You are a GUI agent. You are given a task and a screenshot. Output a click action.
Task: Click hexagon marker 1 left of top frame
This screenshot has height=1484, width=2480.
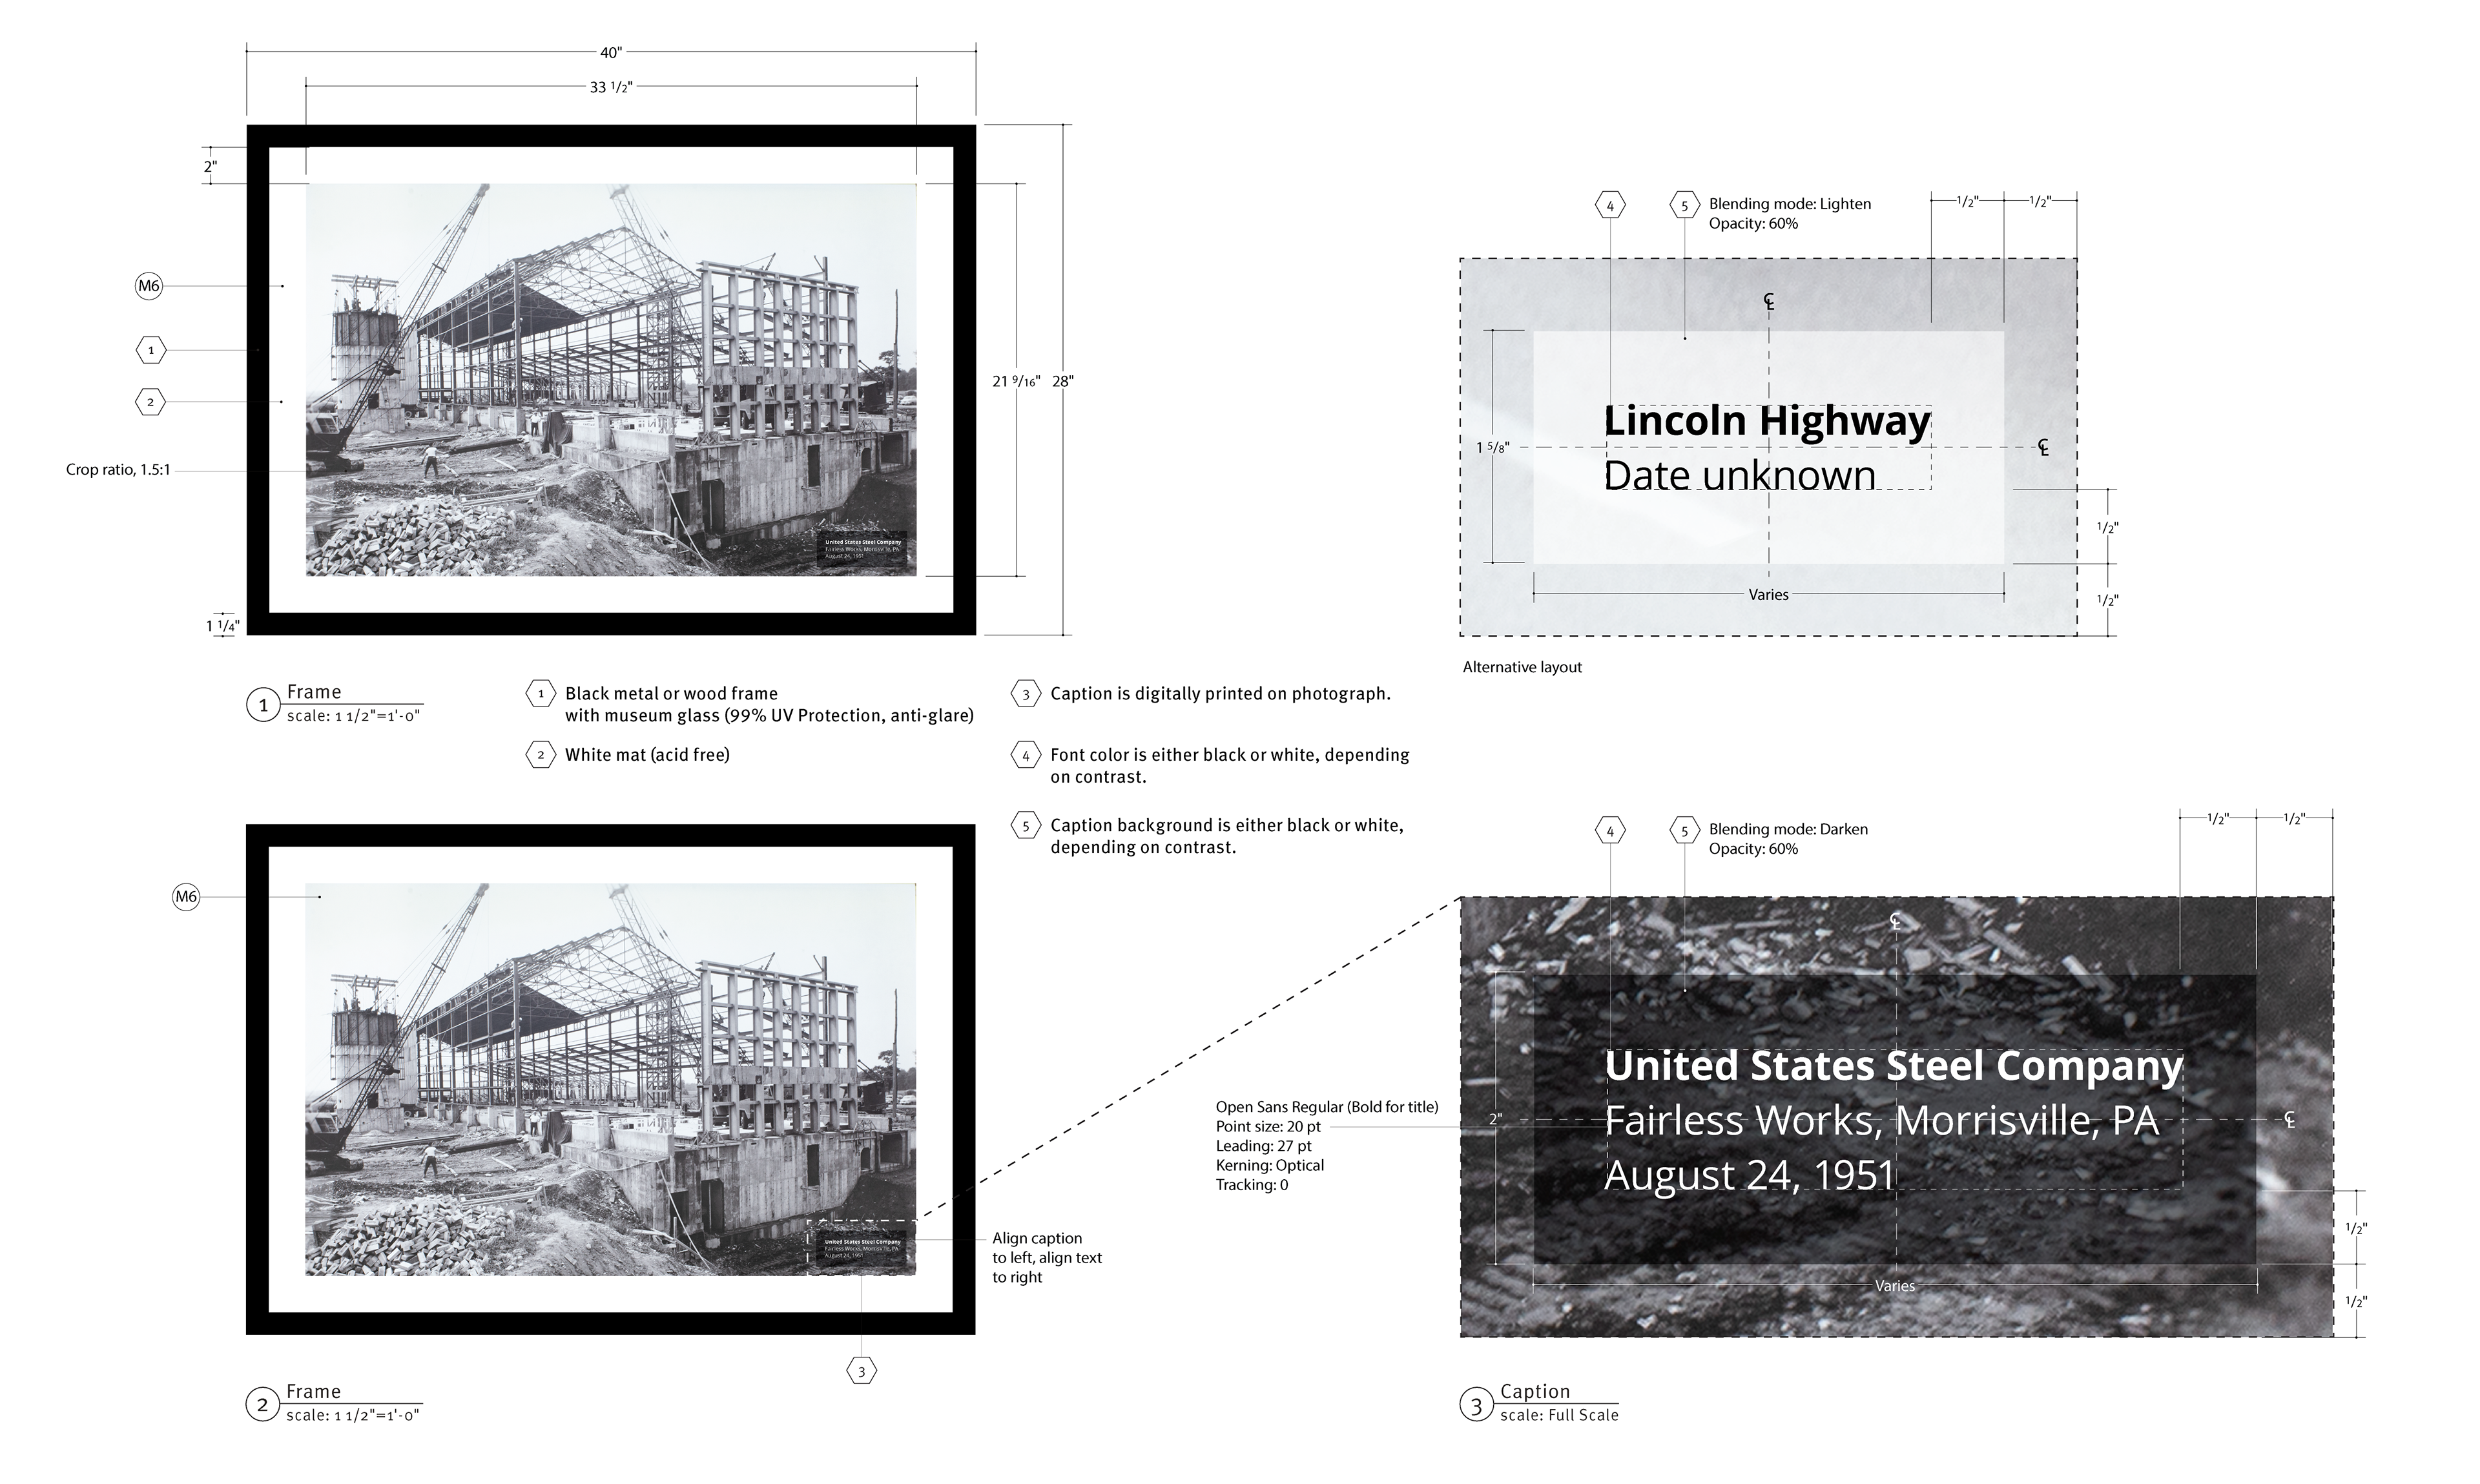pos(151,351)
